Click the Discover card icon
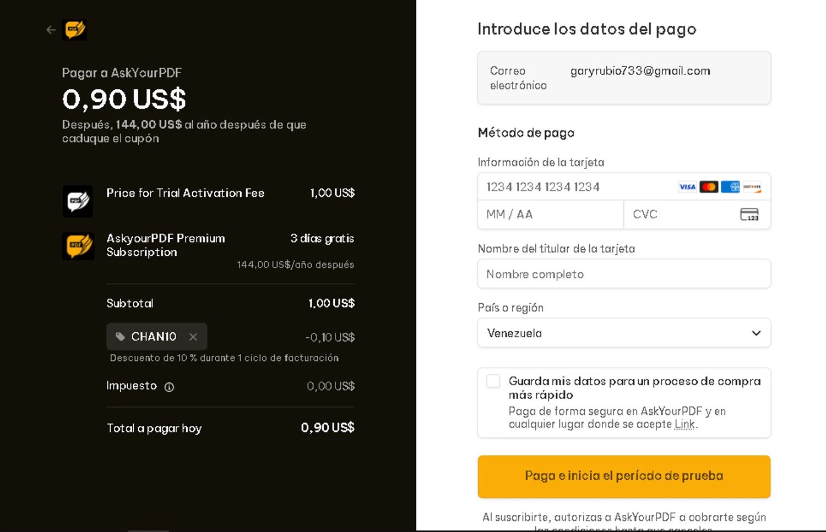 (x=752, y=187)
